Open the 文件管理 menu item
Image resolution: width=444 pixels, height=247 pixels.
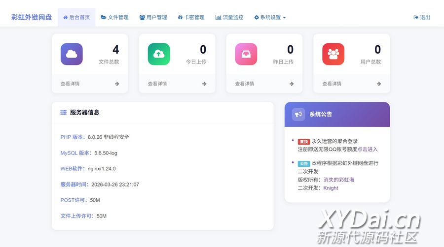point(114,17)
